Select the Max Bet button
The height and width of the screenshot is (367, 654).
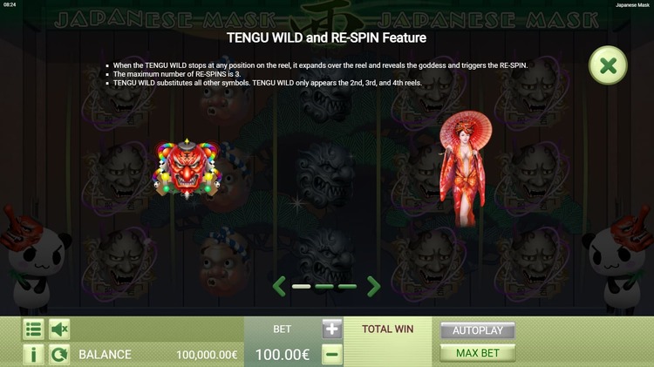click(x=478, y=353)
